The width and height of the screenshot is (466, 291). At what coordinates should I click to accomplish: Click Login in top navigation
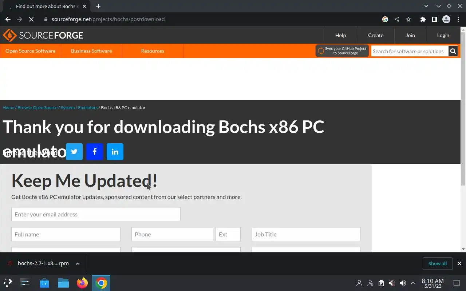point(443,35)
